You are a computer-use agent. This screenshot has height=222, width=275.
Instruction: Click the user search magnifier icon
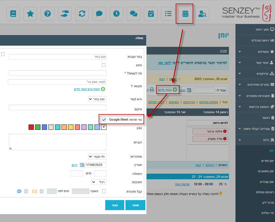coord(202,14)
